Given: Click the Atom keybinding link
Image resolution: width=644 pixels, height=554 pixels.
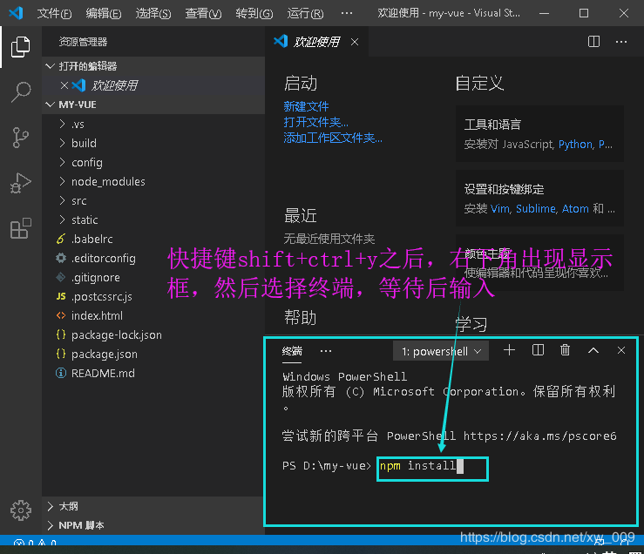Looking at the screenshot, I should click(x=575, y=209).
